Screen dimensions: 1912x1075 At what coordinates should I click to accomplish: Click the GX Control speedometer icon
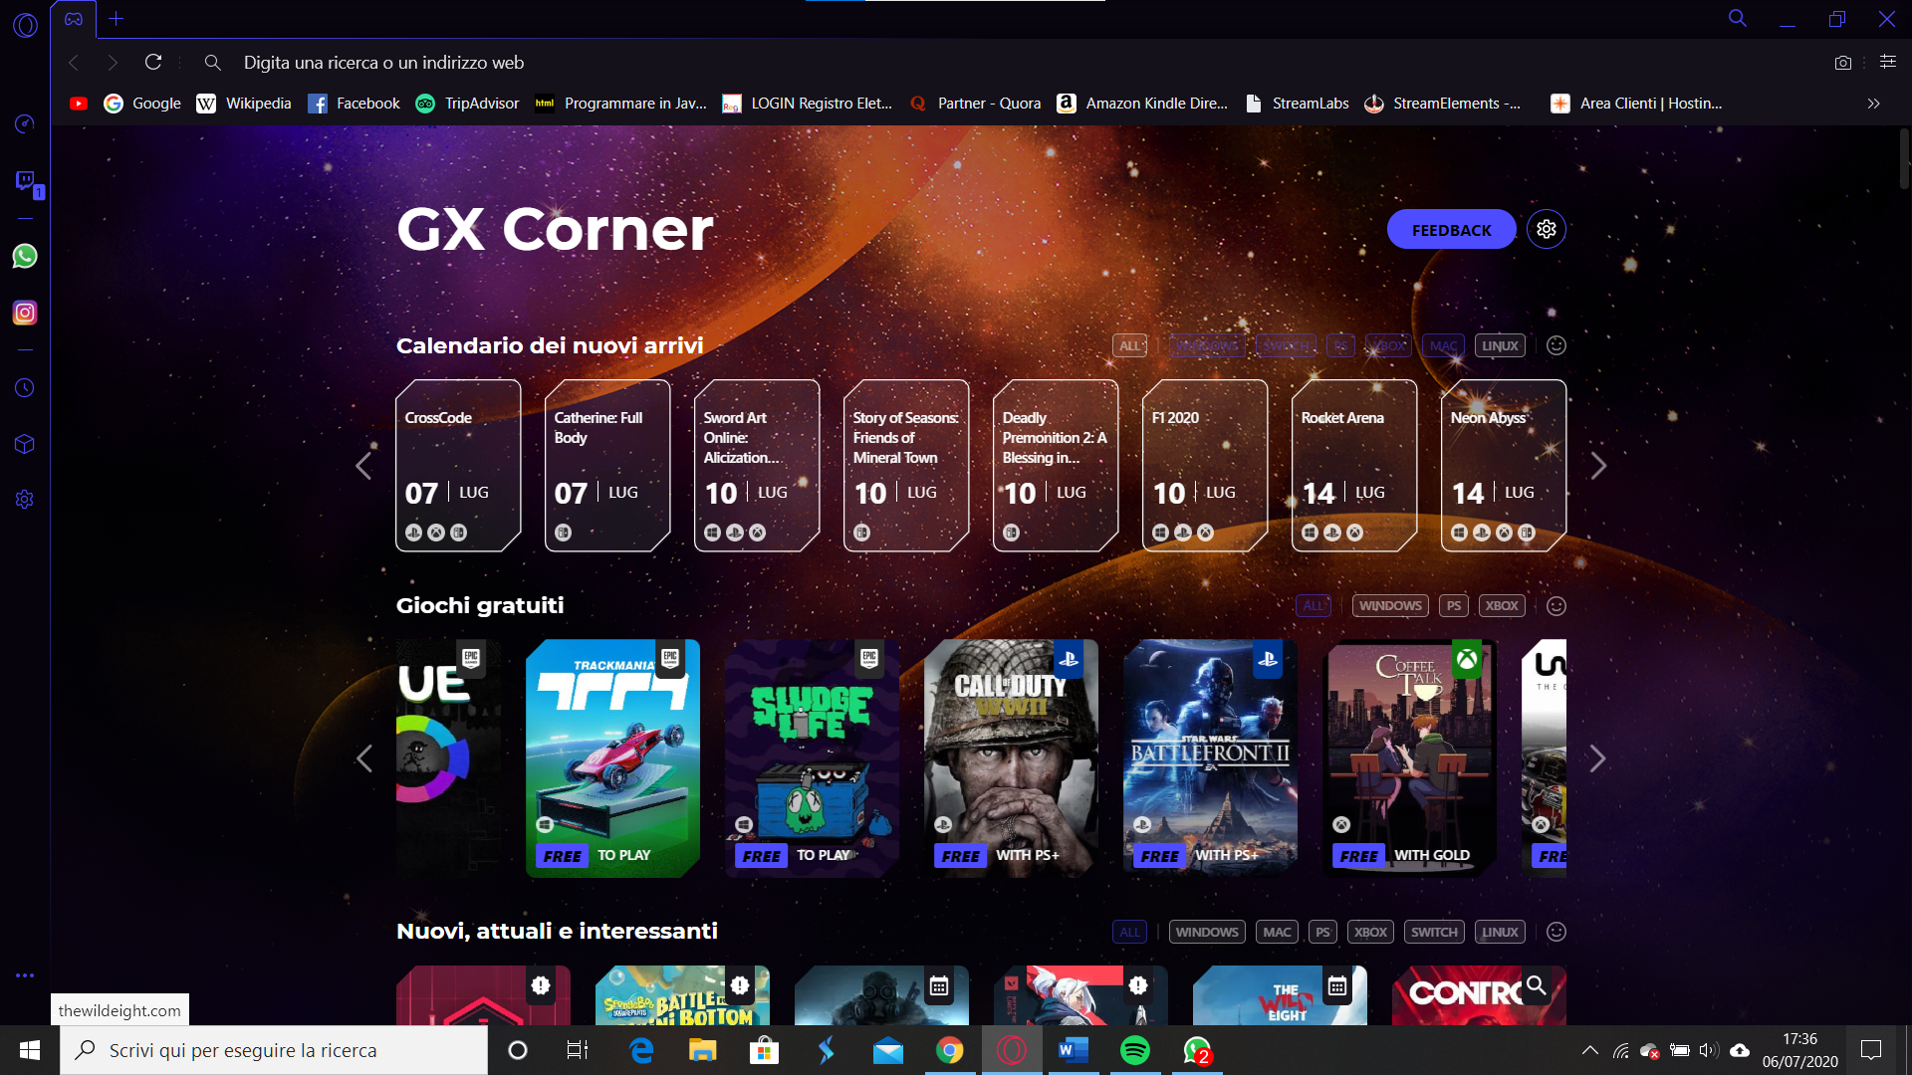click(25, 123)
